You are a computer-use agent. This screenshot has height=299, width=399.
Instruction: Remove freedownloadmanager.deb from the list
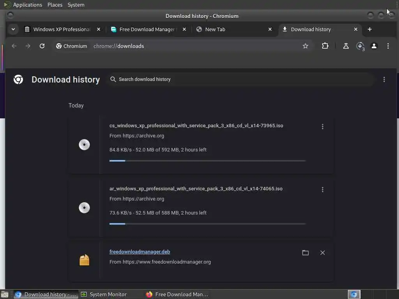pyautogui.click(x=322, y=253)
